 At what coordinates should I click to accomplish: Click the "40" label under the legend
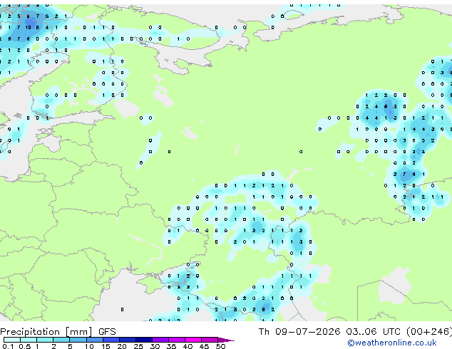[x=188, y=346]
